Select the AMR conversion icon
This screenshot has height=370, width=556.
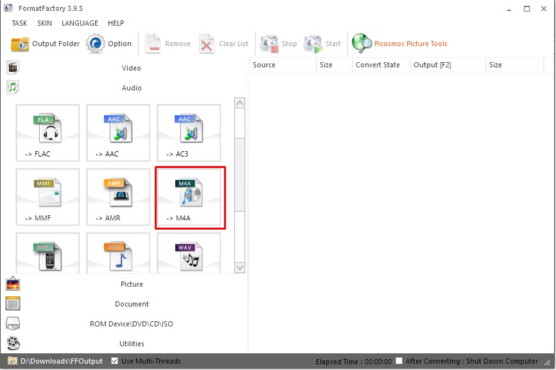pyautogui.click(x=118, y=197)
